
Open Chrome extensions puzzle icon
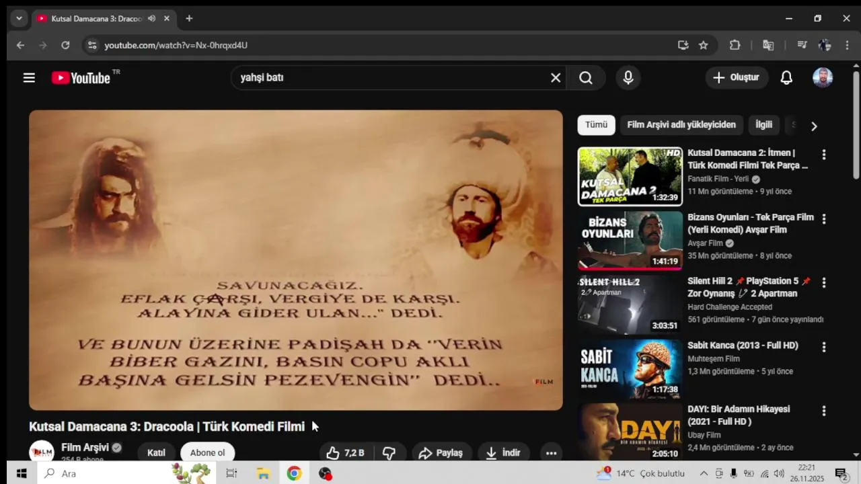(735, 45)
